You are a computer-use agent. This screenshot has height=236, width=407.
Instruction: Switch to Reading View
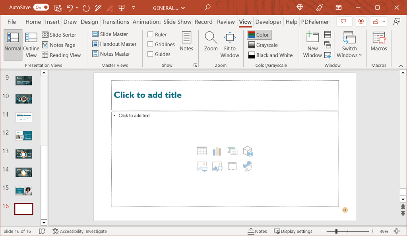point(61,55)
